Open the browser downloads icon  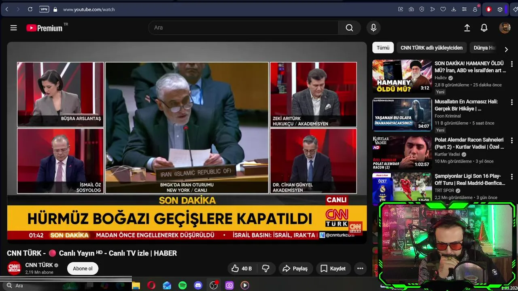[x=454, y=9]
